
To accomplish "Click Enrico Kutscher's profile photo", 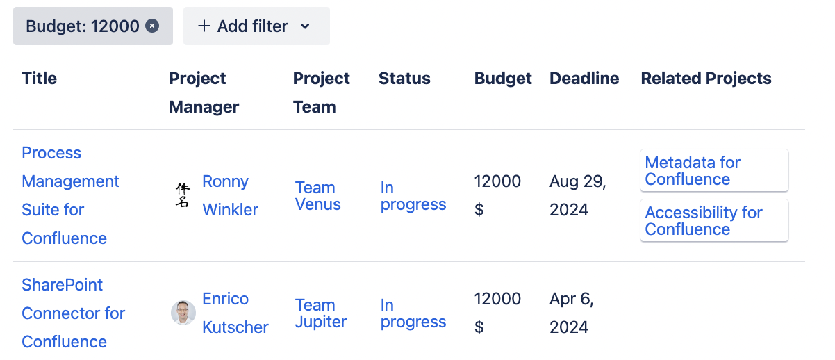I will [x=183, y=313].
